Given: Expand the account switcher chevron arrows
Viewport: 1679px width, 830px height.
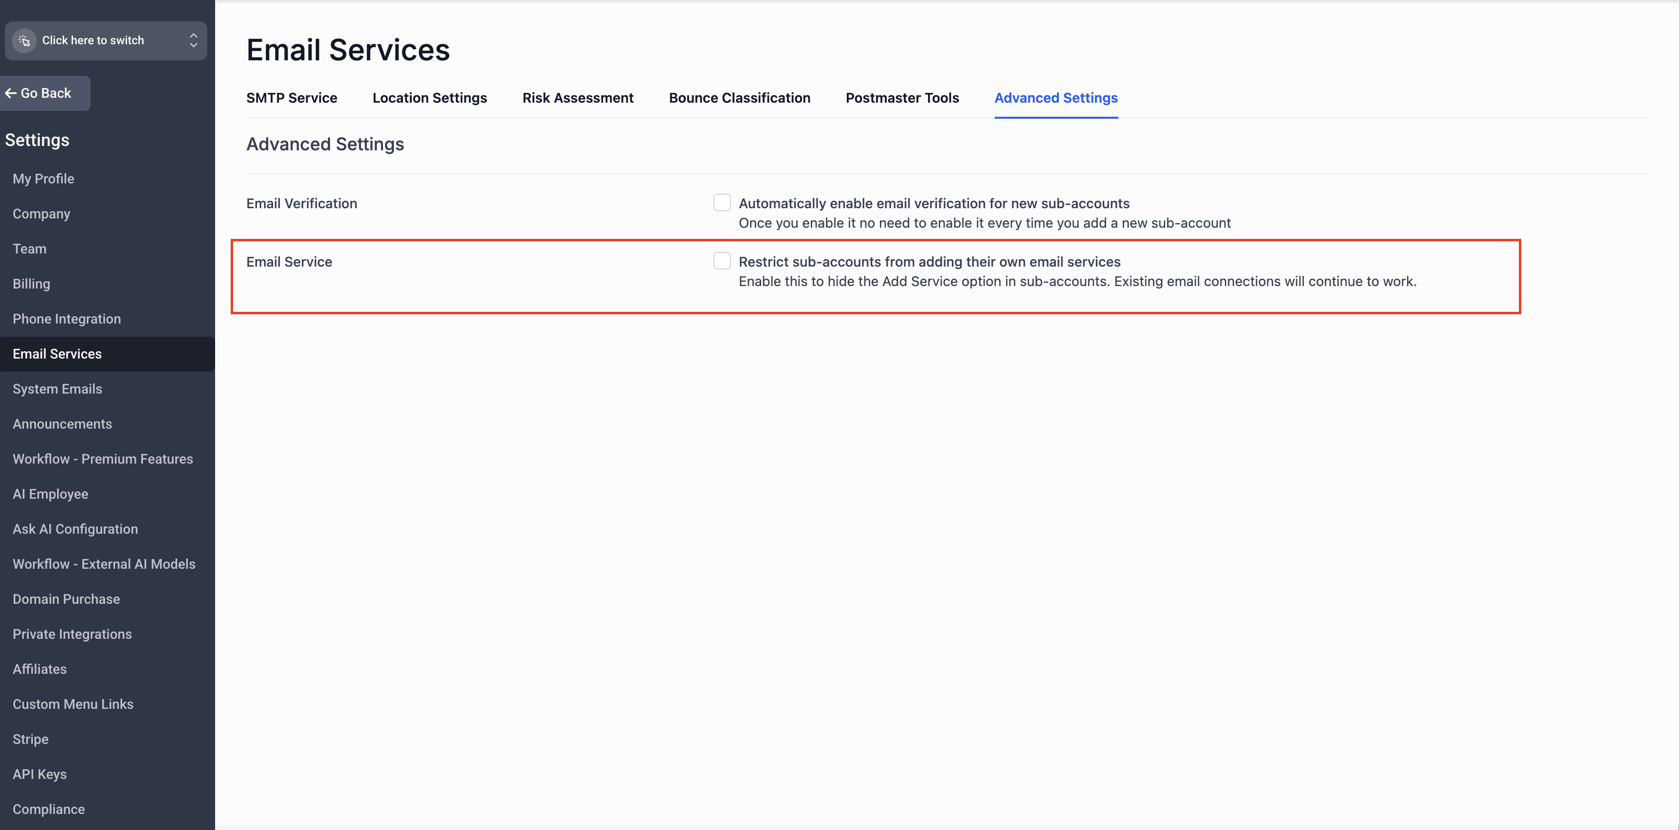Looking at the screenshot, I should 193,40.
